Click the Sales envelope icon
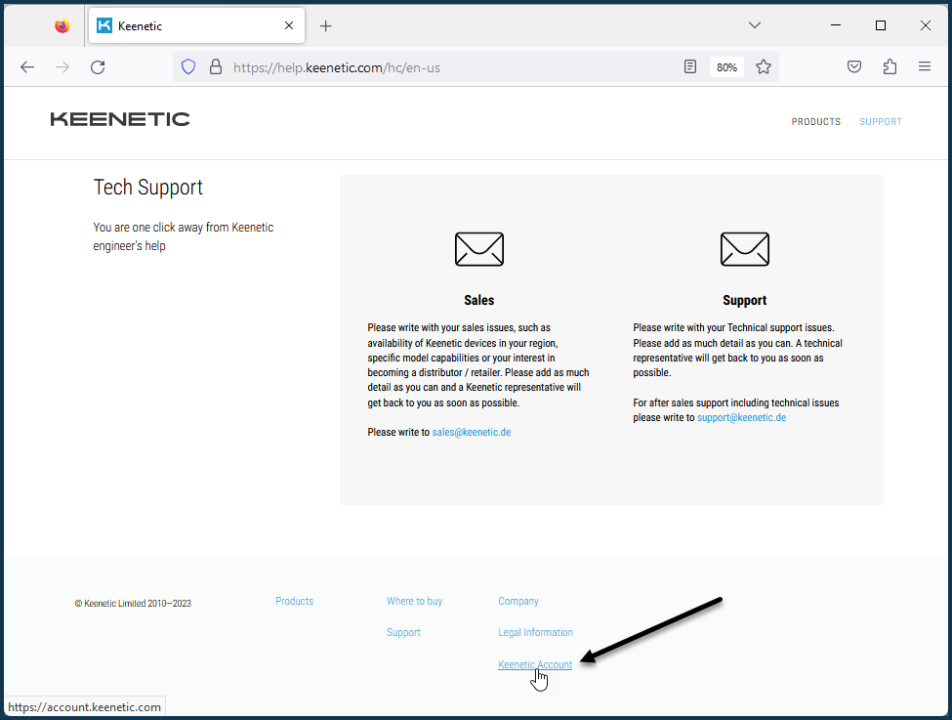This screenshot has height=720, width=952. click(x=478, y=249)
